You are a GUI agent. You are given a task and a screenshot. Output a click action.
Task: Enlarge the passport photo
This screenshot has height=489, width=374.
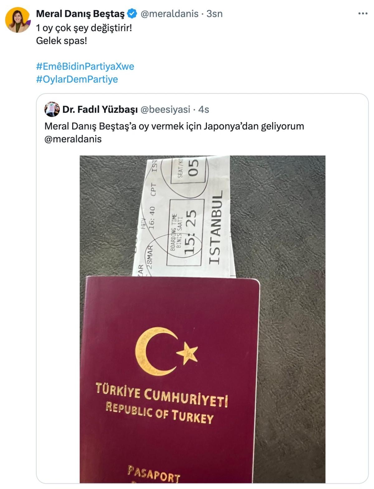[202, 319]
